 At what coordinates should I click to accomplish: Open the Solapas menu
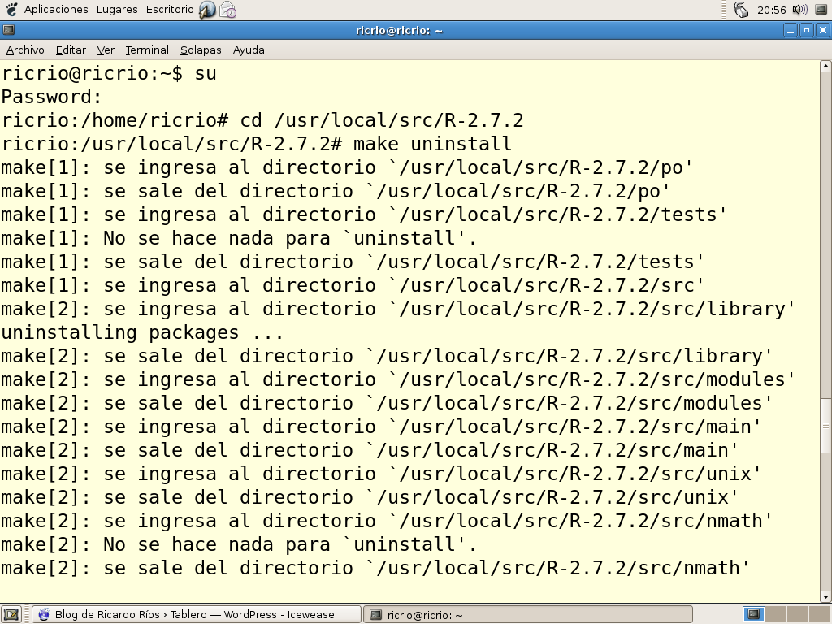pos(200,50)
